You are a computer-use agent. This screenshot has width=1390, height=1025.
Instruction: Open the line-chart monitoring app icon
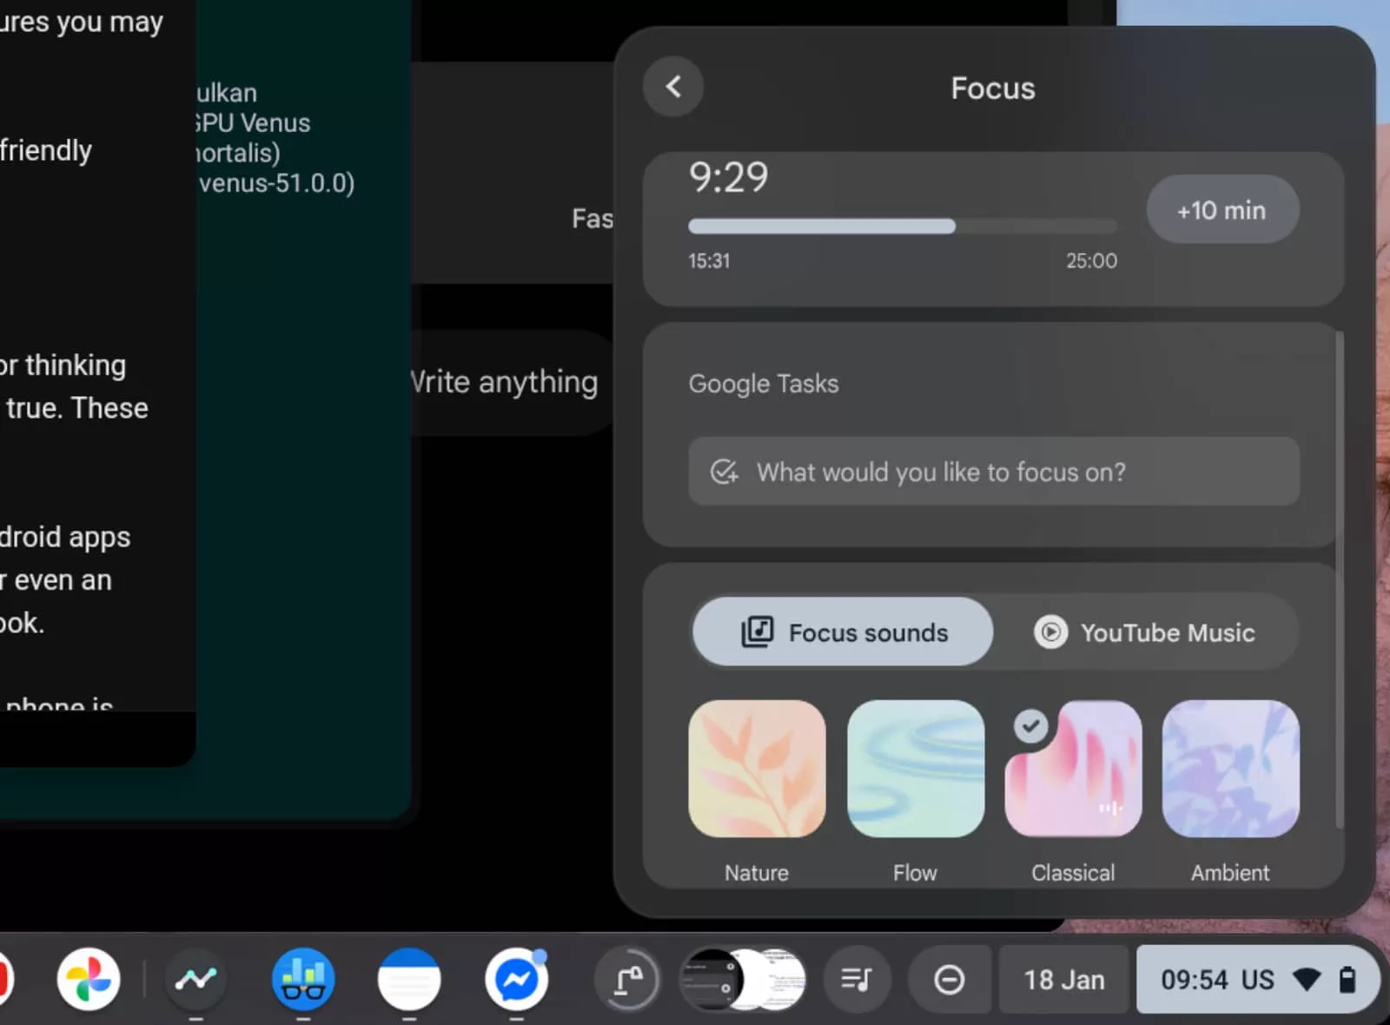[195, 980]
